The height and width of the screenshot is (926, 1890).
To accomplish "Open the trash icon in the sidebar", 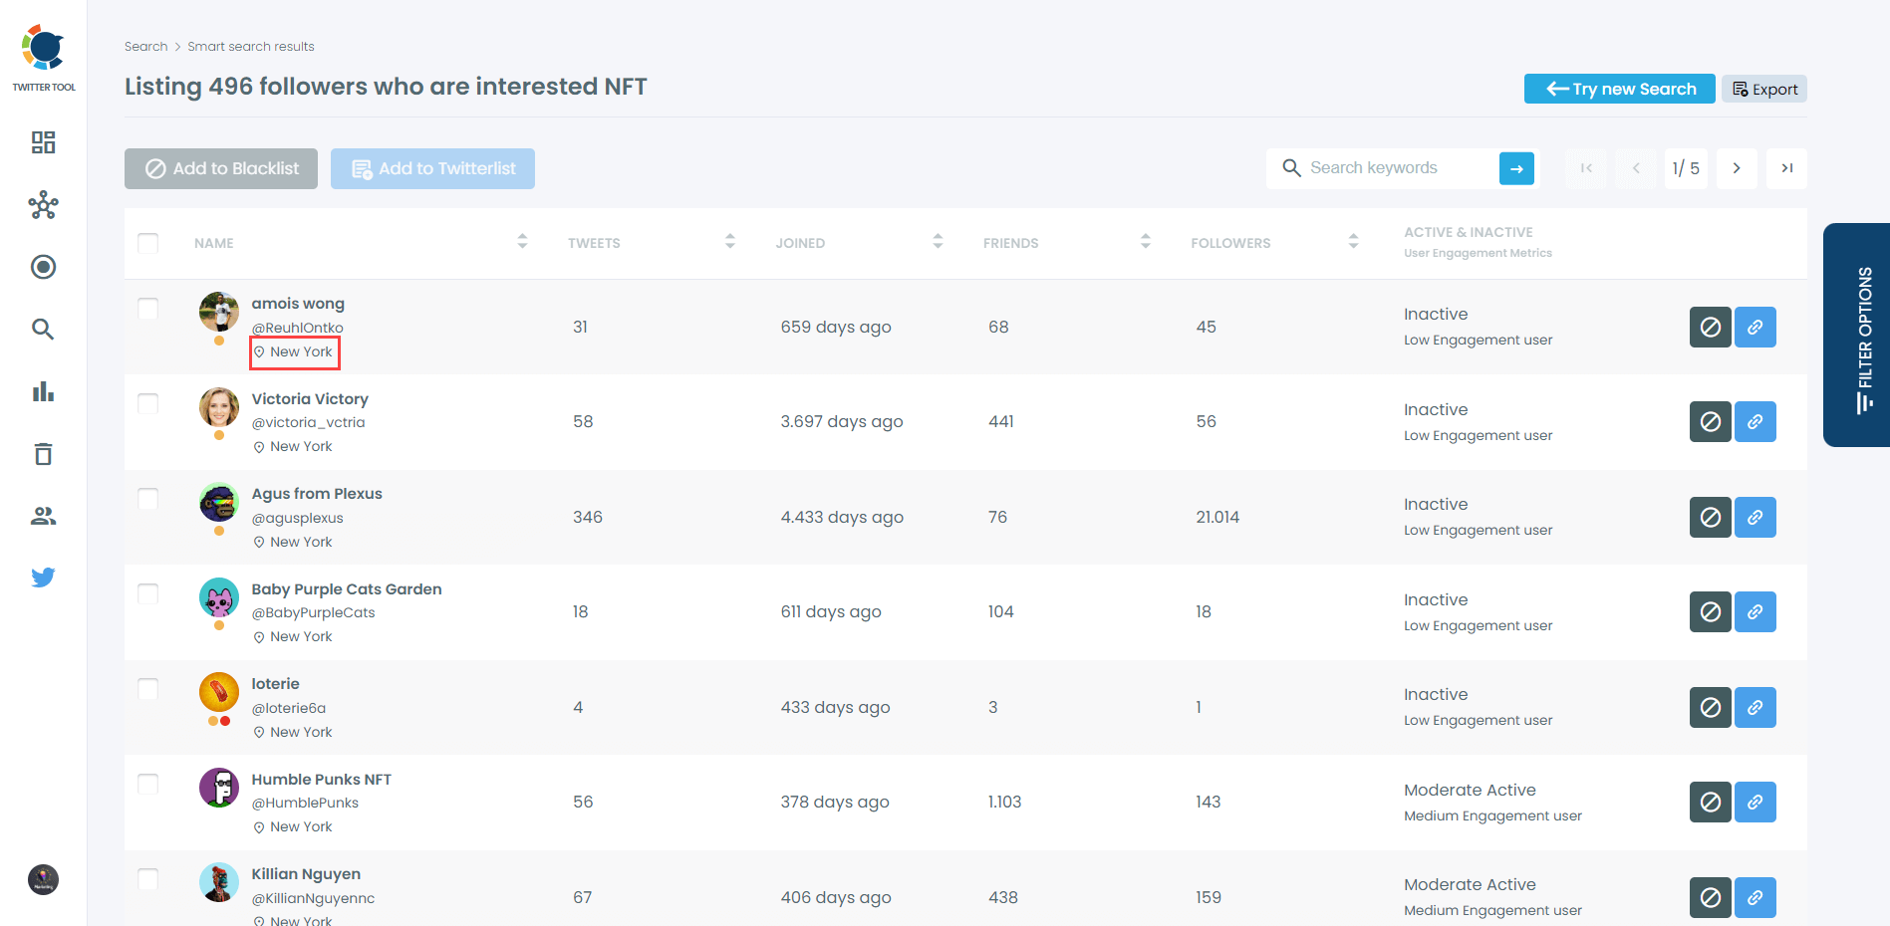I will (x=43, y=454).
